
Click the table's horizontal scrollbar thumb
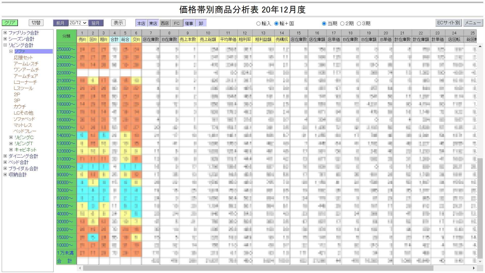point(258,268)
